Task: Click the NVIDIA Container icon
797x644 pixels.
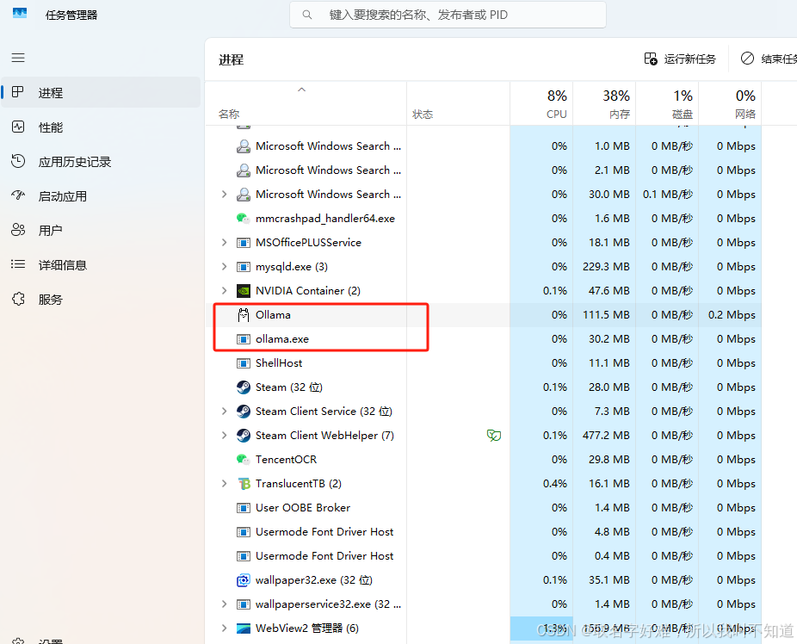Action: tap(244, 291)
